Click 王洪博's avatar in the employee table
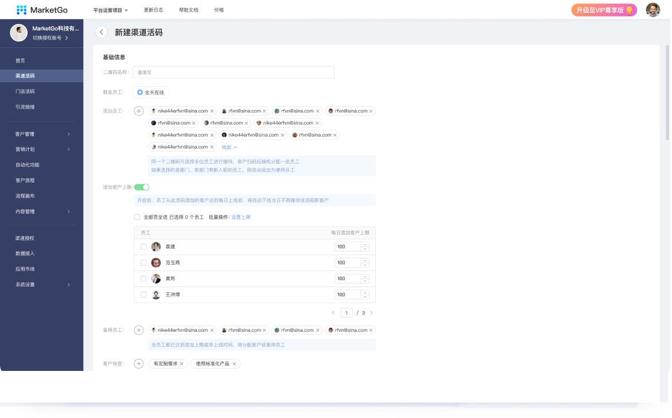672x418 pixels. click(156, 295)
